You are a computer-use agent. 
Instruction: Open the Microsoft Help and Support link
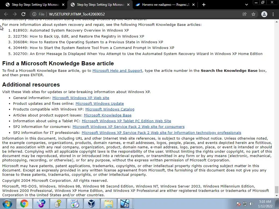point(117,70)
